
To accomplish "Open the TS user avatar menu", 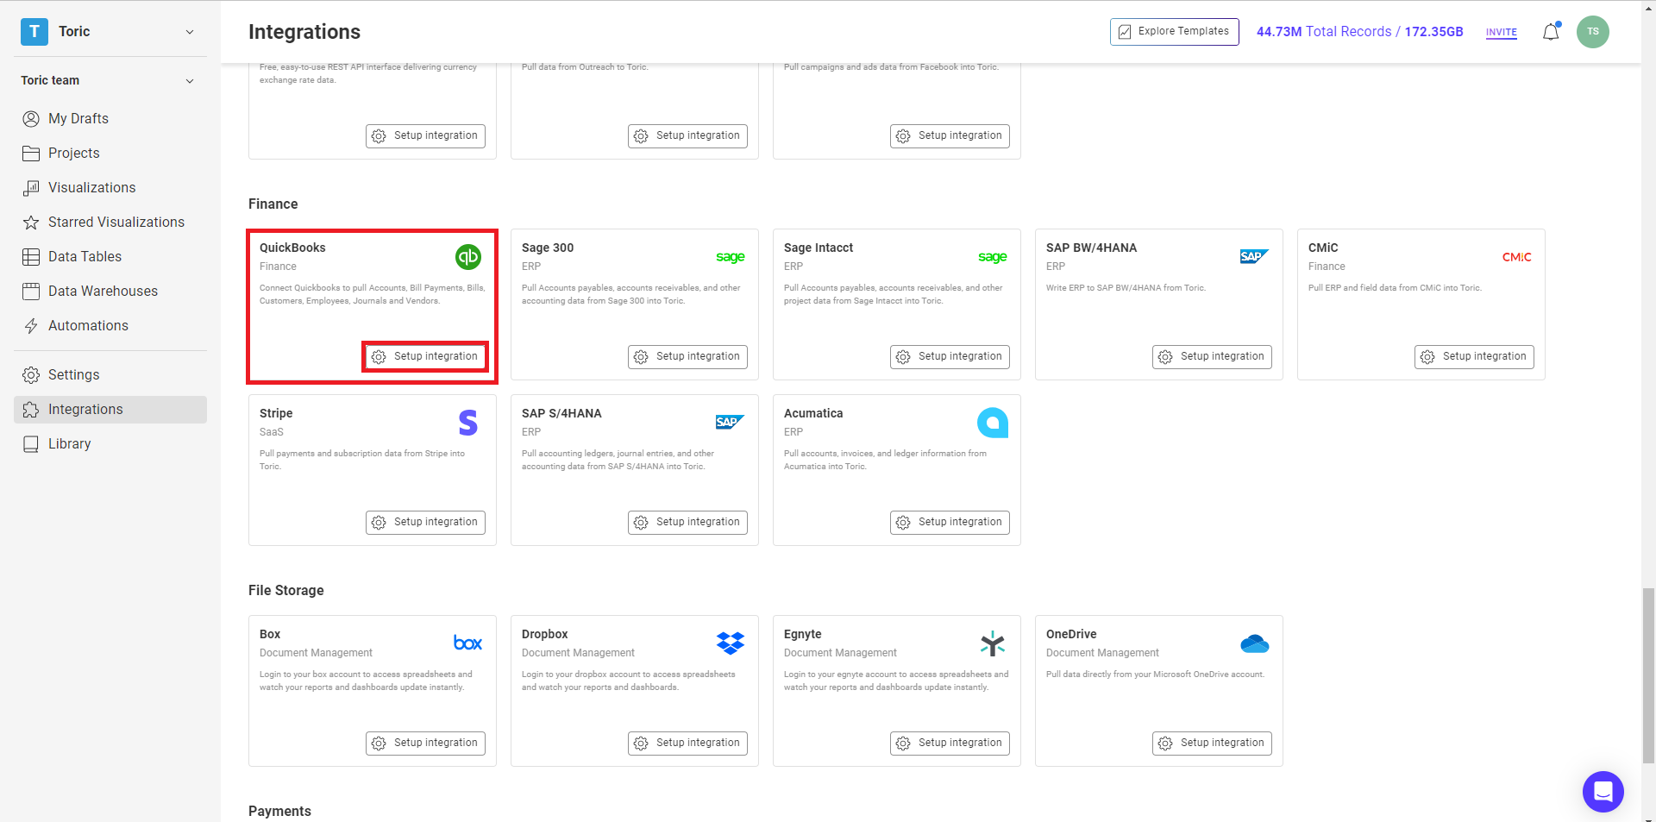I will tap(1593, 32).
